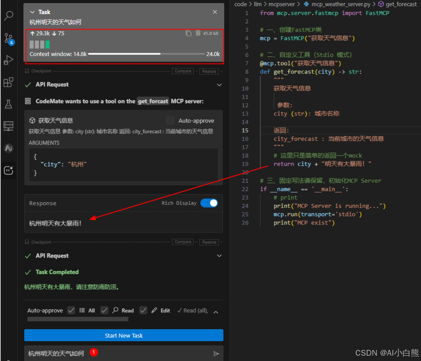
Task: Enable Auto-approve for 获取天气信息 tool
Action: tap(170, 121)
